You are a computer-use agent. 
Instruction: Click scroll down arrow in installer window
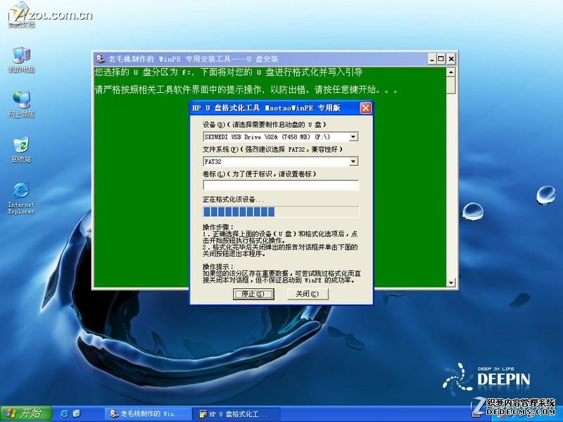tap(451, 283)
